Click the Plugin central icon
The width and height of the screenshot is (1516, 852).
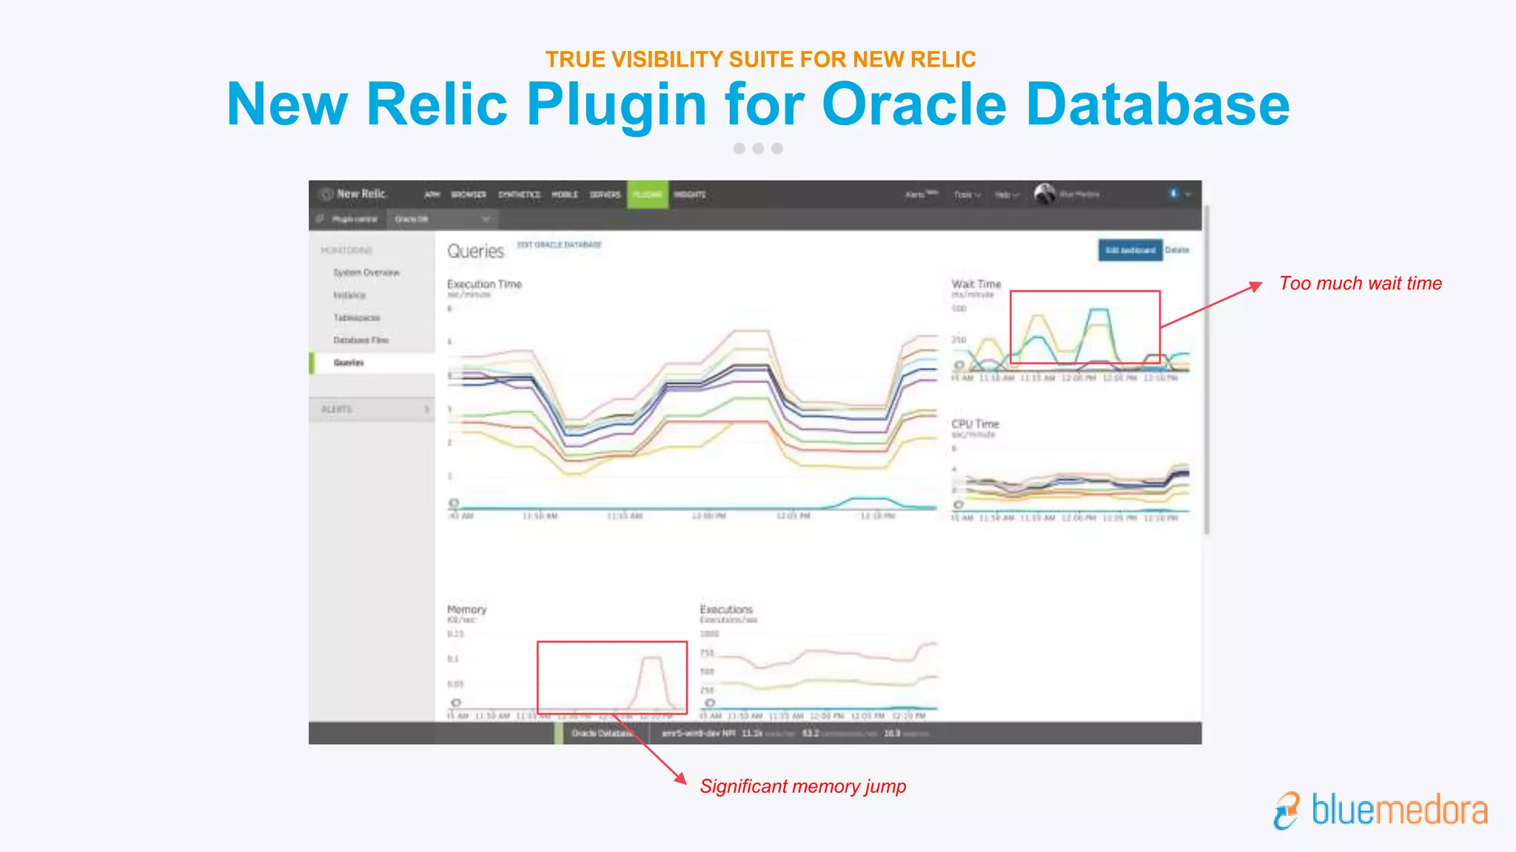pos(321,219)
